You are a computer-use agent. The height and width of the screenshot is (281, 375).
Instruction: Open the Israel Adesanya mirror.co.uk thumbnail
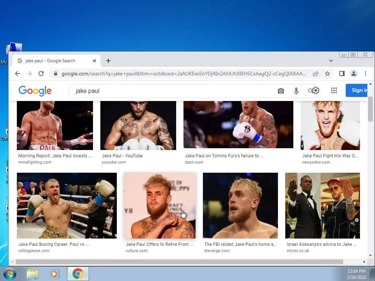tap(323, 206)
